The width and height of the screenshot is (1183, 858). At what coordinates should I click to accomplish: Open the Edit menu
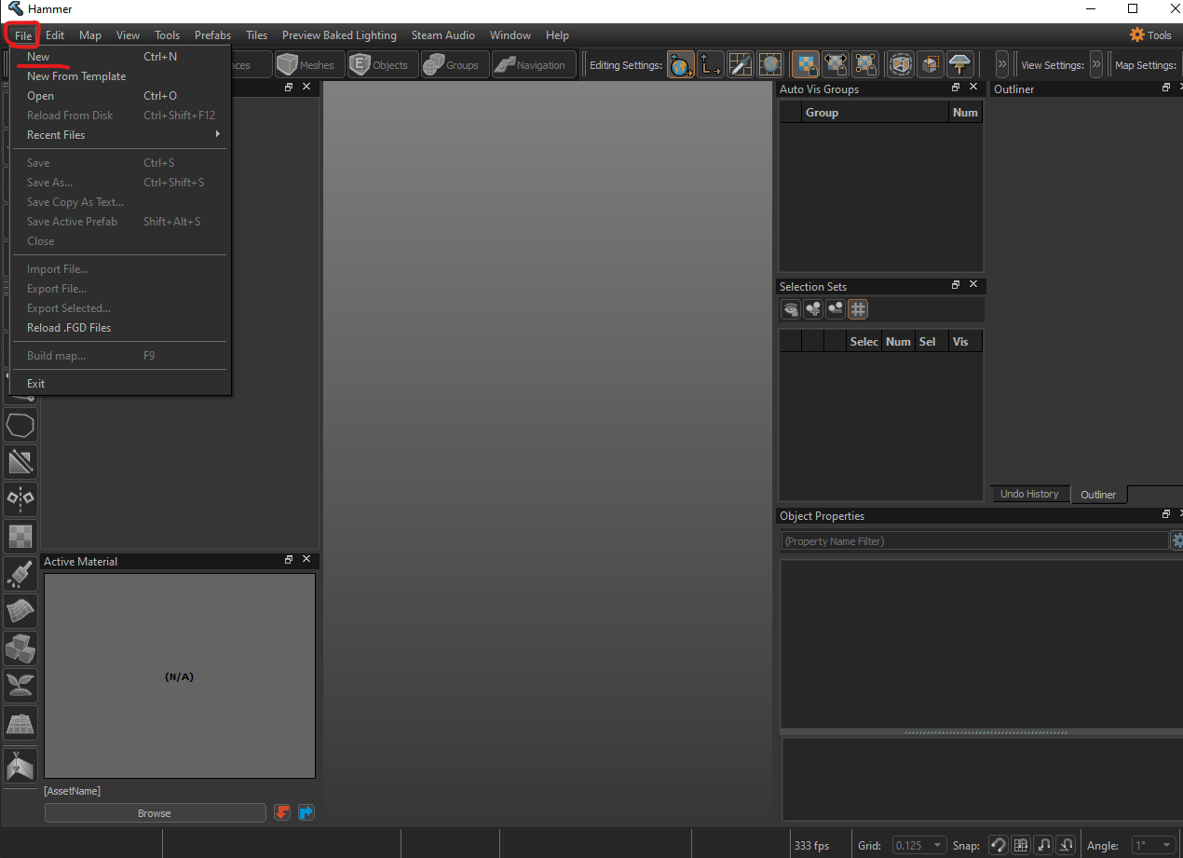55,35
